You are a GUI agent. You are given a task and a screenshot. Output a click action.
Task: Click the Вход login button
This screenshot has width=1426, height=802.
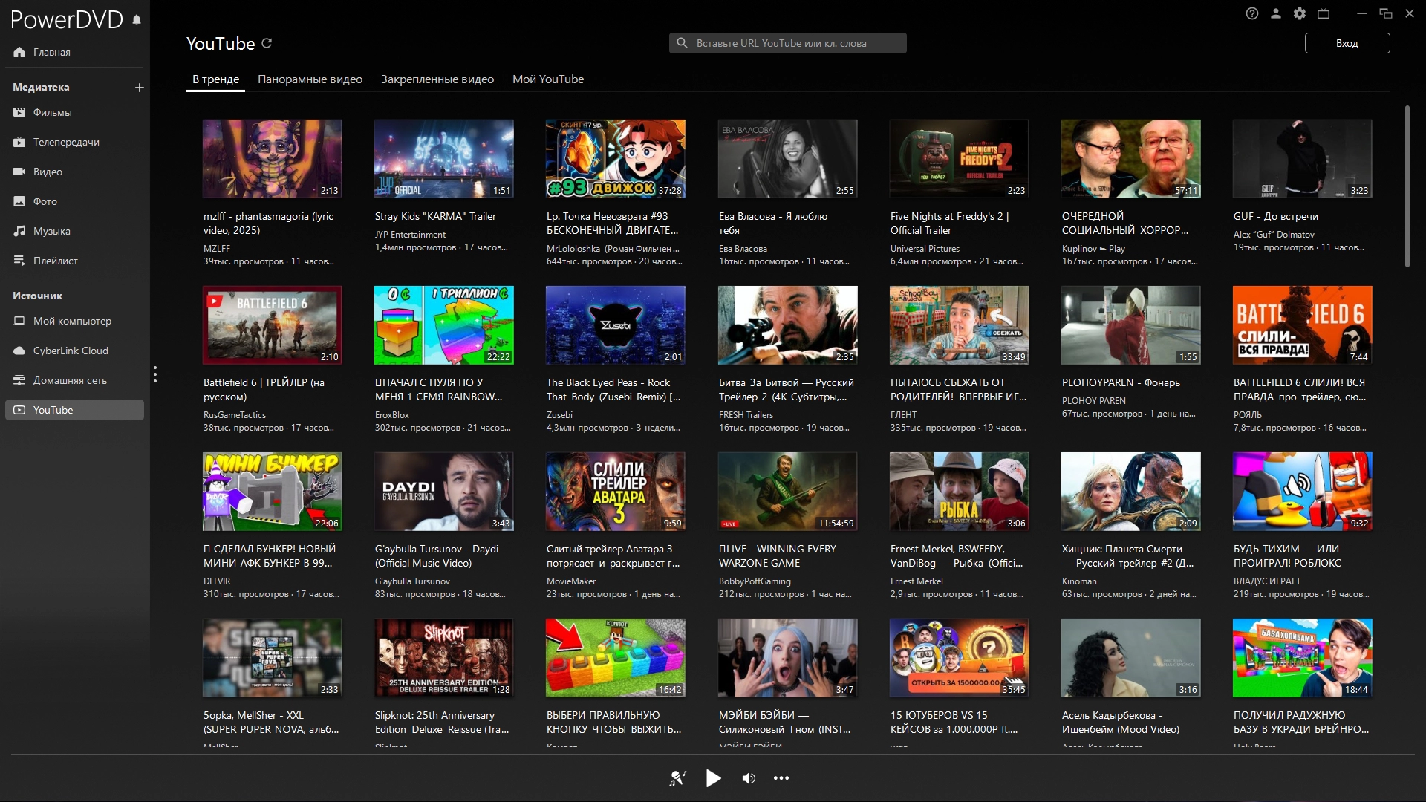(1347, 43)
